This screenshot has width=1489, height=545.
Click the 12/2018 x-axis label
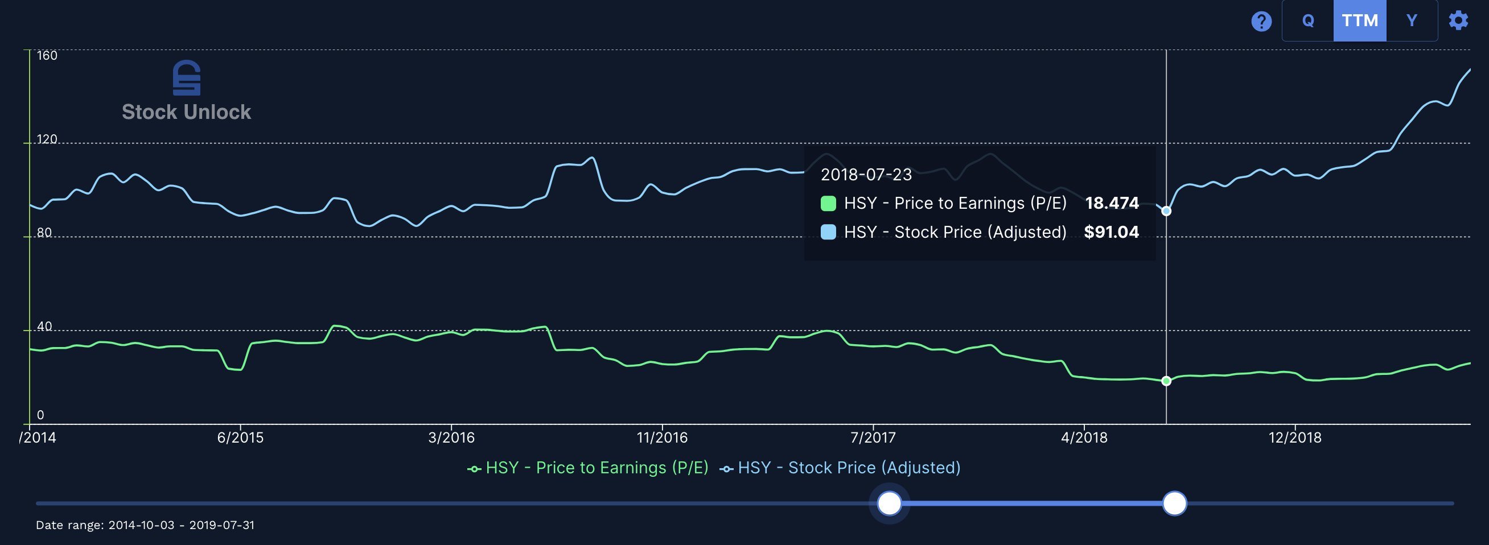click(1295, 437)
